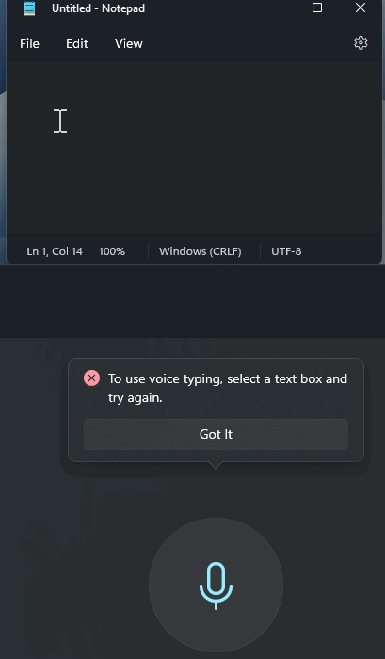Click the Windows (CRLF) line ending indicator
The image size is (385, 659).
coord(201,251)
